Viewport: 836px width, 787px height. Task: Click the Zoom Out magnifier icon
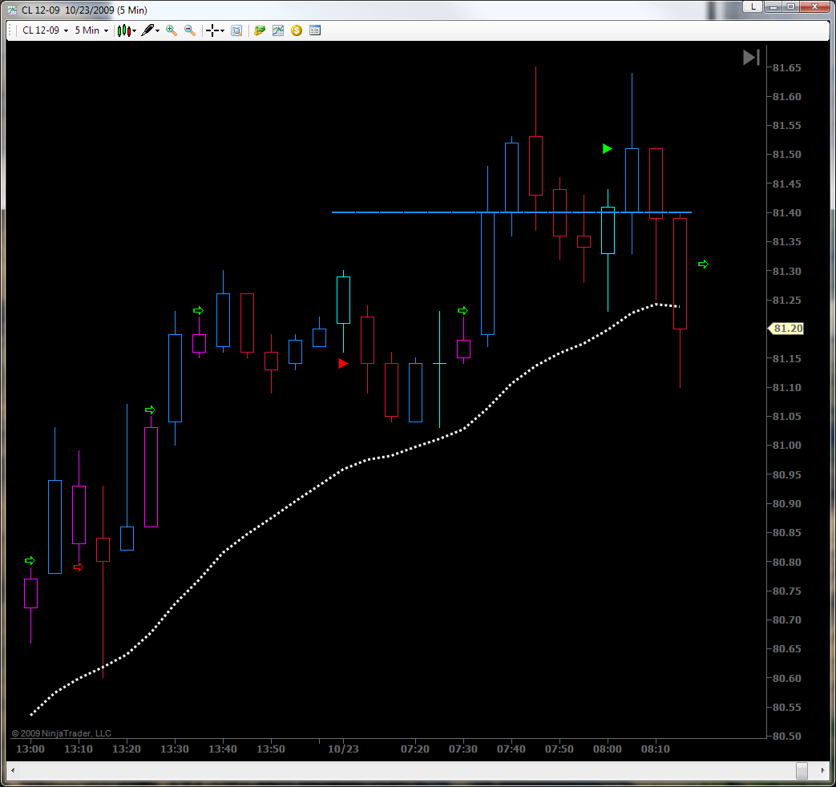coord(190,30)
